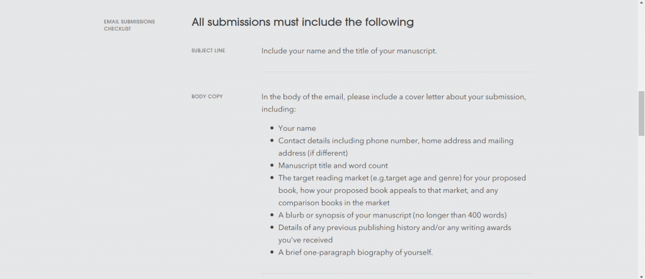Click the "target reading market" bullet text
Screen dimensions: 645x279
(402, 178)
